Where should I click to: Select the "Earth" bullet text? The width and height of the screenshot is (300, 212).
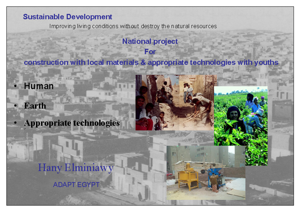[x=35, y=105]
